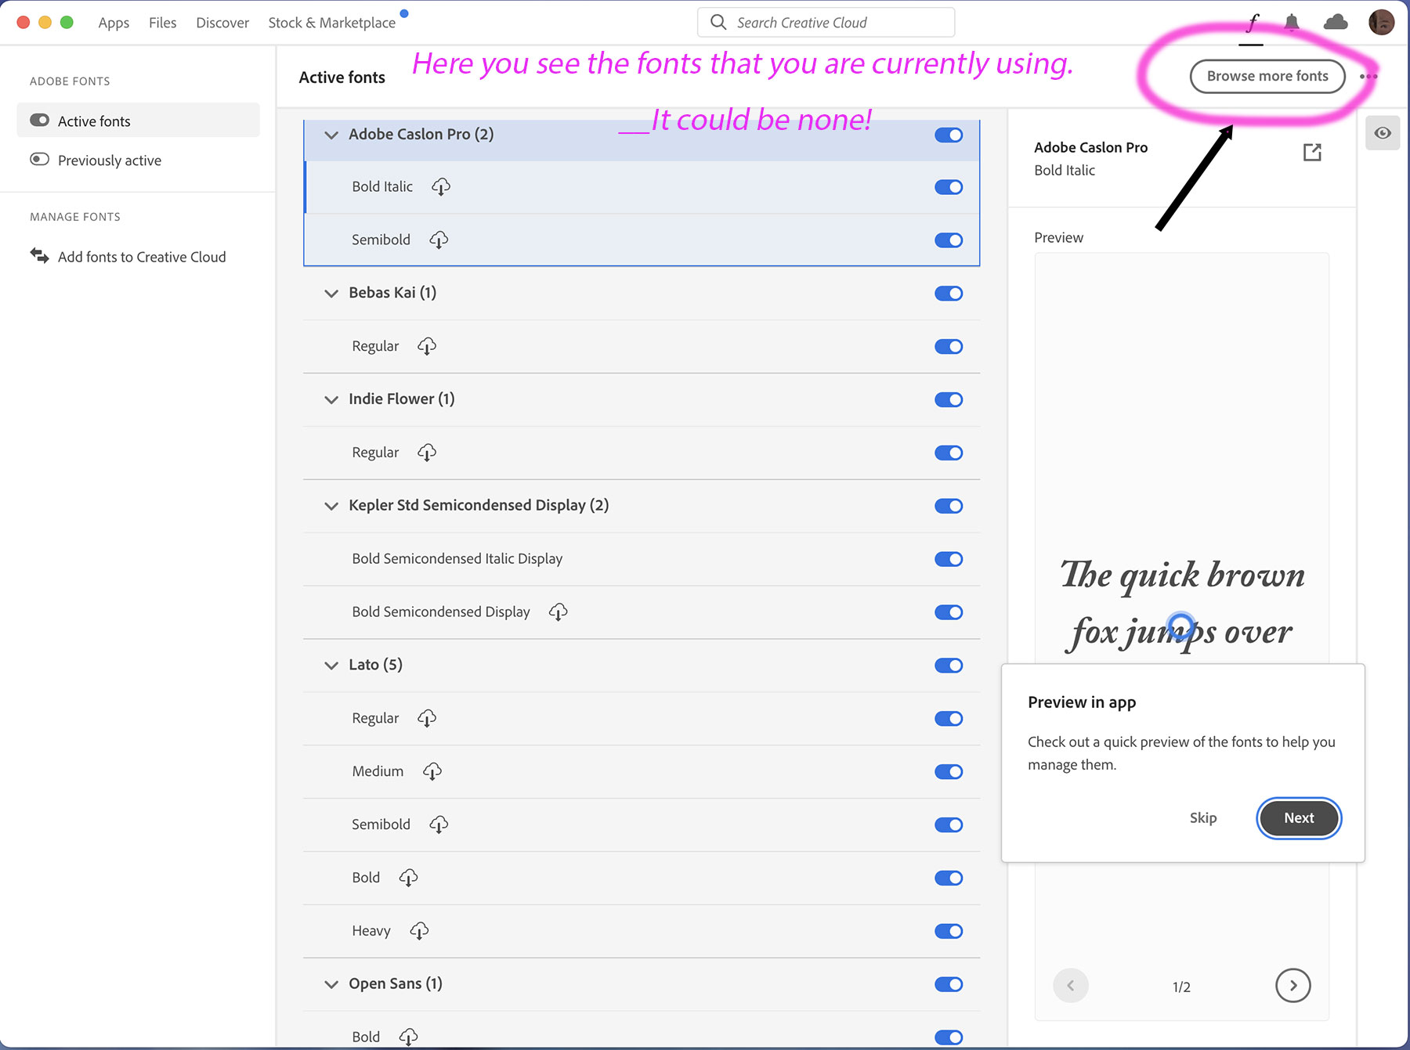
Task: Select Previously active in sidebar
Action: click(110, 161)
